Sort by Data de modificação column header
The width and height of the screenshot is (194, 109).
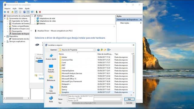tap(105, 54)
